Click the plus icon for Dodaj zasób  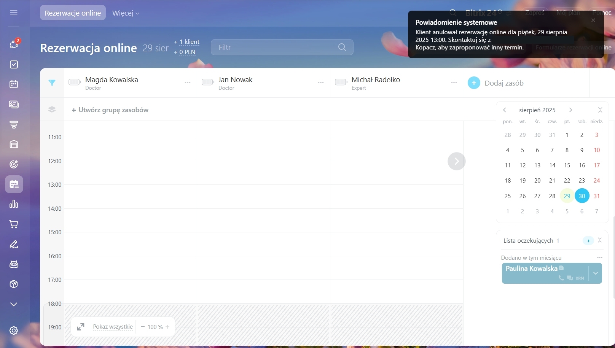click(474, 83)
